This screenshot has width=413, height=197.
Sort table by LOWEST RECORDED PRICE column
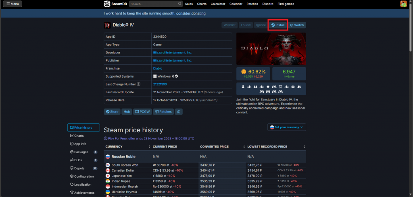[276, 147]
